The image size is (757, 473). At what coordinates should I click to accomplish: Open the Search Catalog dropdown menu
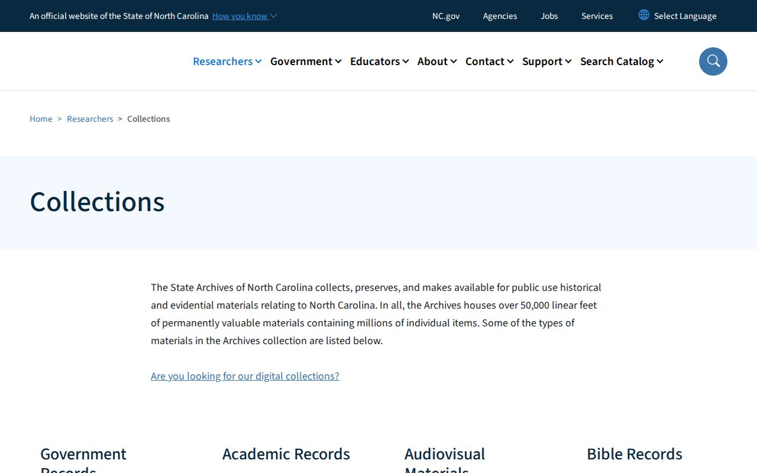(x=622, y=61)
